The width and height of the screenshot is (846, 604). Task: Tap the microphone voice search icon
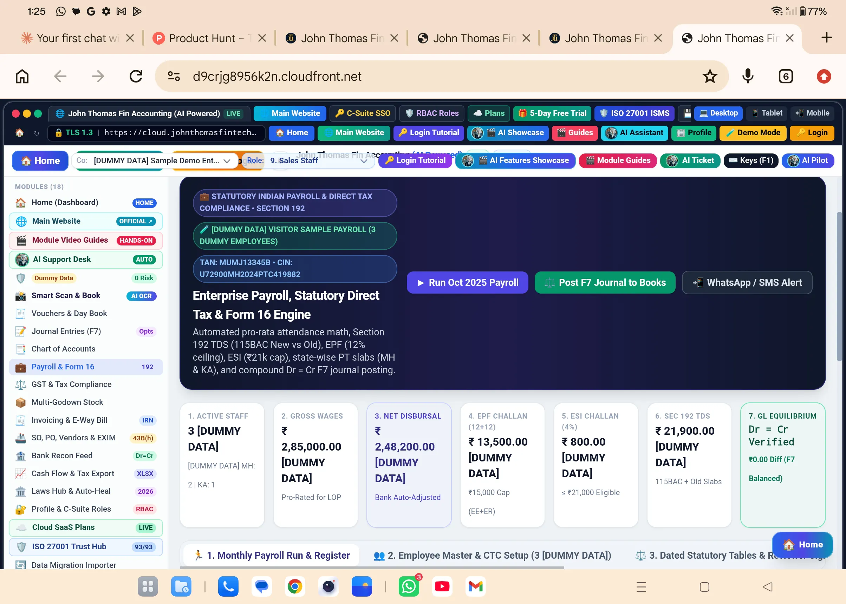coord(748,76)
